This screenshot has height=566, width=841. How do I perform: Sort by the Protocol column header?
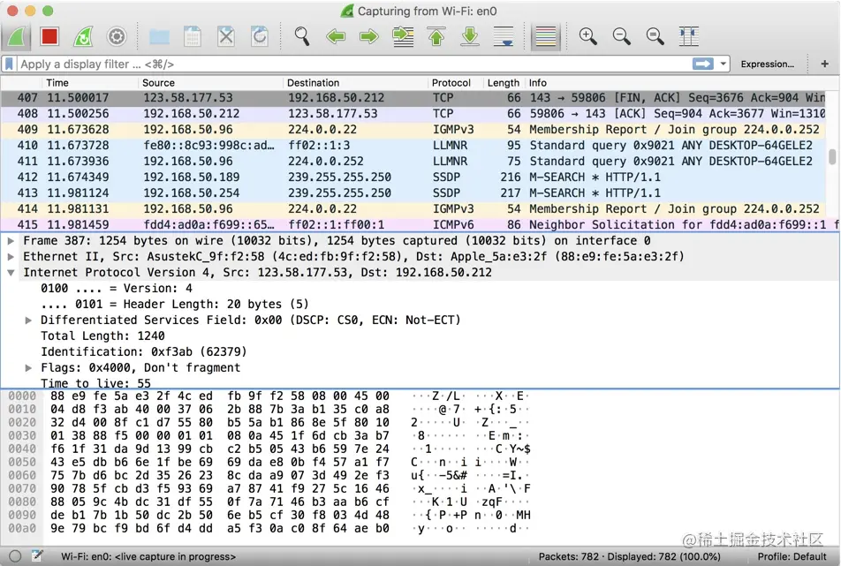point(451,82)
